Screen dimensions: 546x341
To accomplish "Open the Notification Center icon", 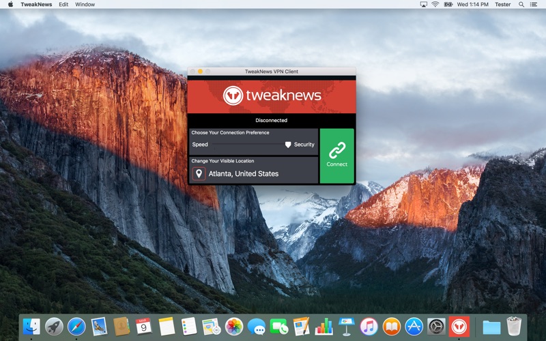I will click(534, 5).
